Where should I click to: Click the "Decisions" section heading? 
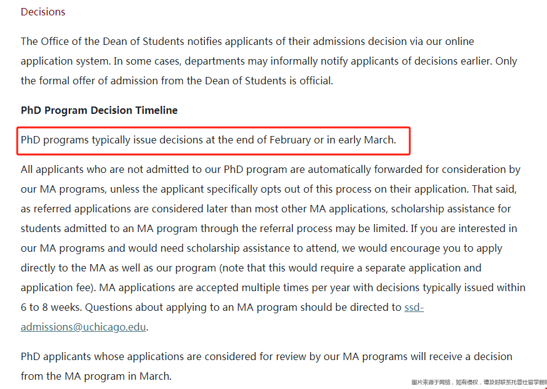(x=43, y=12)
